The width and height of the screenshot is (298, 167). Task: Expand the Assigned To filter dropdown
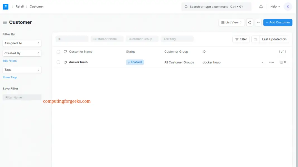tap(22, 43)
